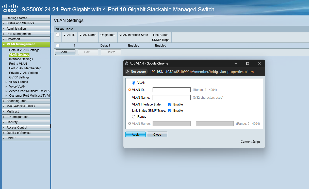Open the Port to VLAN page

tap(18, 64)
